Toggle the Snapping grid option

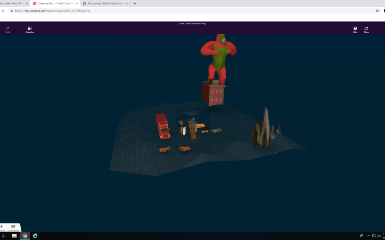pos(30,30)
